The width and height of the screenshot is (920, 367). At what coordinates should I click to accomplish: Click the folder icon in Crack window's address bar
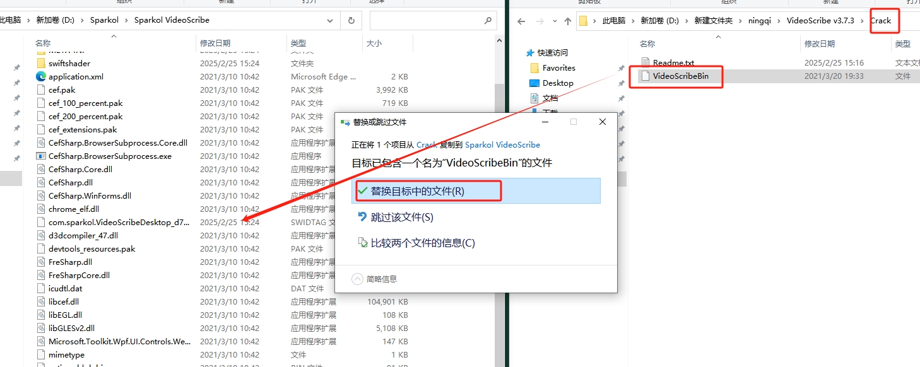click(583, 21)
